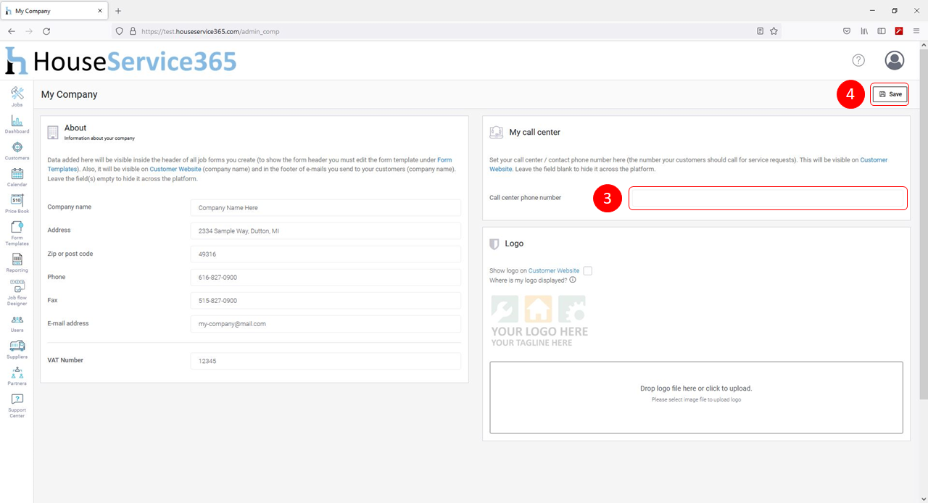Click the Call center phone number field
This screenshot has width=928, height=503.
768,198
